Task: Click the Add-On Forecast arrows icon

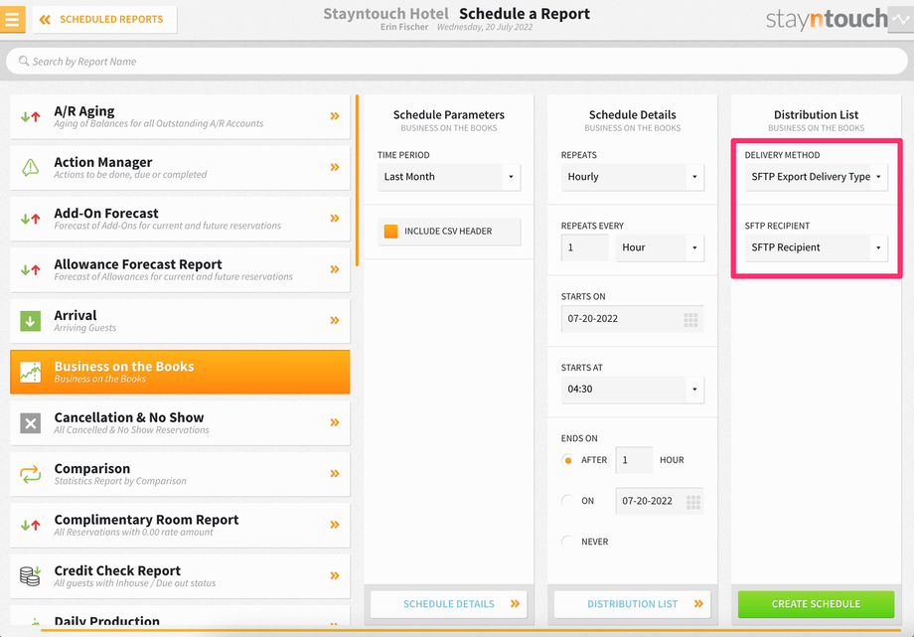Action: [x=31, y=219]
